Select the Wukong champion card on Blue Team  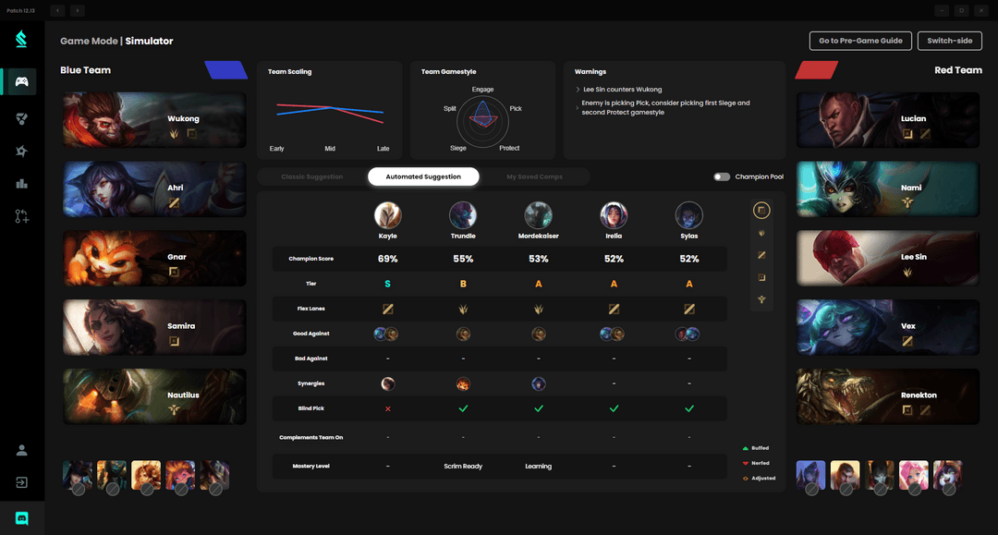point(153,119)
